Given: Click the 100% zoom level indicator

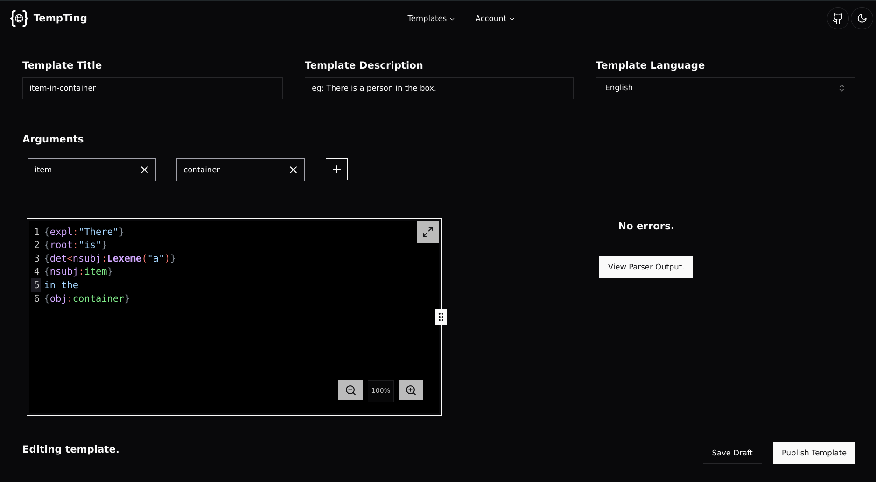Looking at the screenshot, I should (380, 390).
